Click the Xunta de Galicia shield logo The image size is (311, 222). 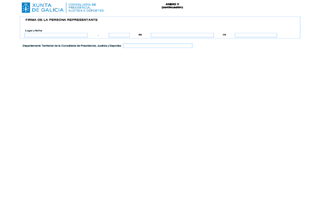click(x=26, y=8)
